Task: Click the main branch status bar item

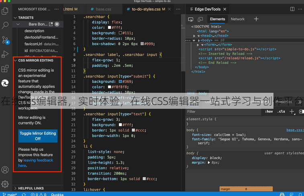Action: pos(10,194)
